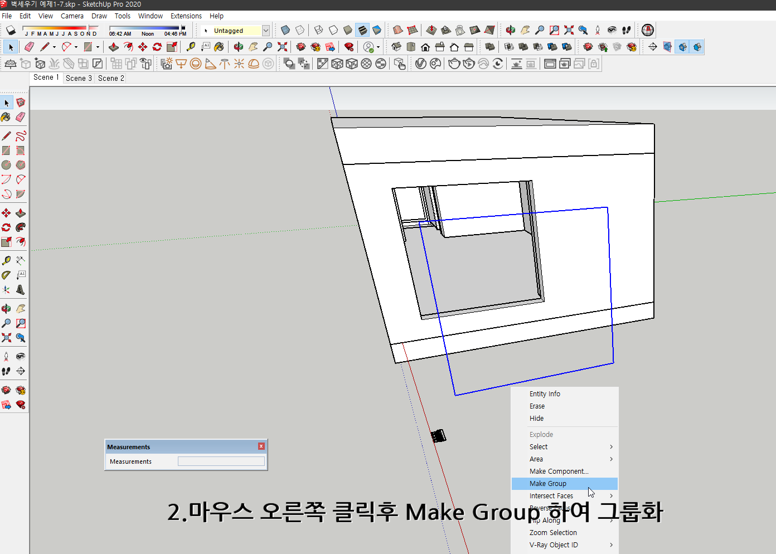This screenshot has width=776, height=554.
Task: Toggle shadows on or off
Action: point(11,30)
